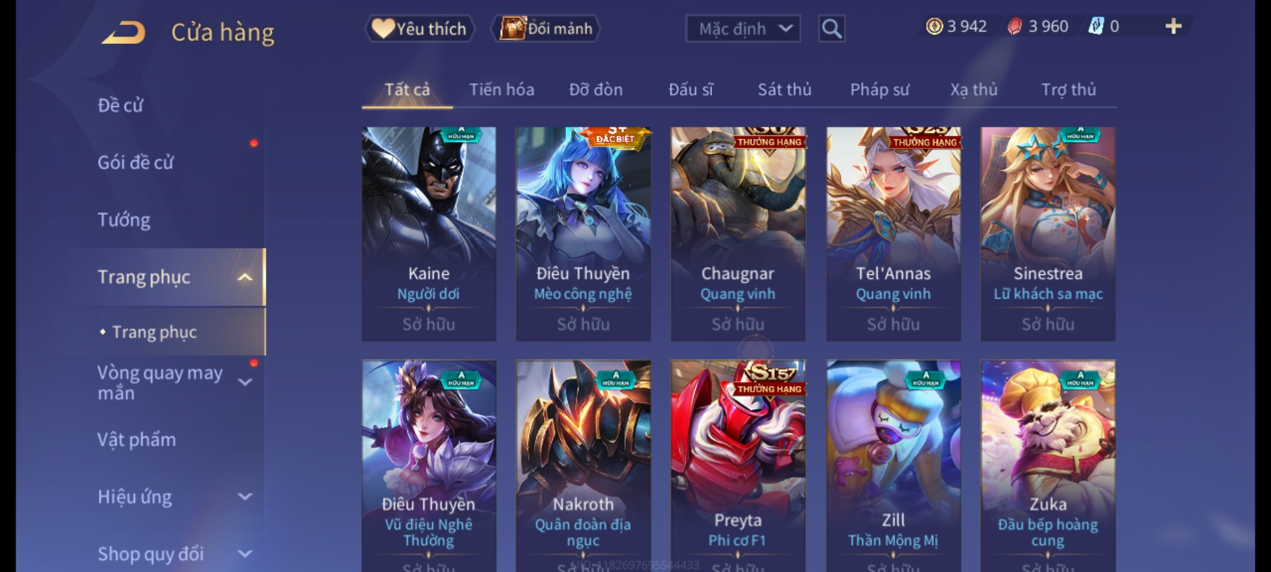
Task: Tap the red ruby currency icon
Action: (x=1015, y=26)
